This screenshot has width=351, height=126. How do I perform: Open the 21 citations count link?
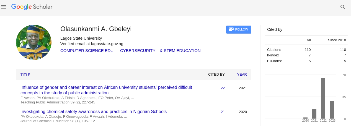[223, 112]
